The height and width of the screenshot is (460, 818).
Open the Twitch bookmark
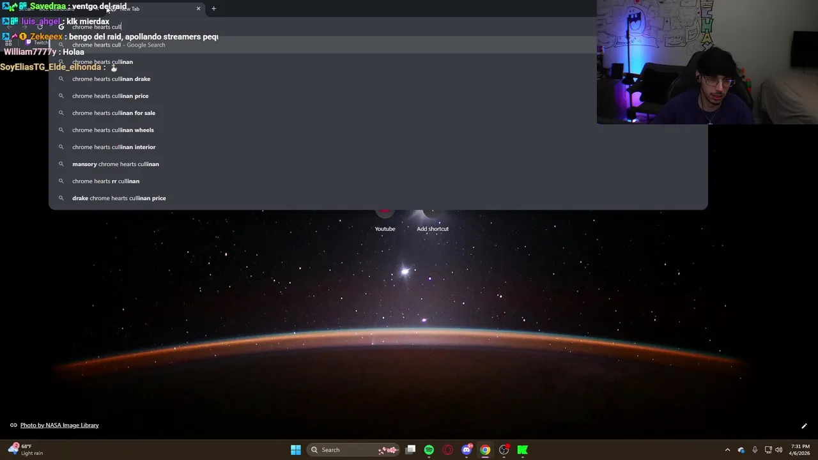click(x=37, y=43)
